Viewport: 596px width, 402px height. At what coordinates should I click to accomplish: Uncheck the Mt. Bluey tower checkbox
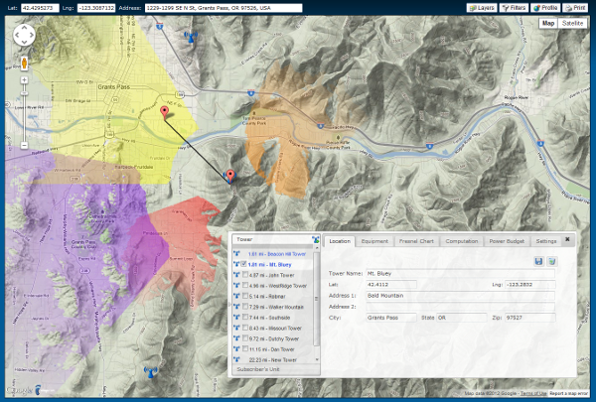click(244, 264)
